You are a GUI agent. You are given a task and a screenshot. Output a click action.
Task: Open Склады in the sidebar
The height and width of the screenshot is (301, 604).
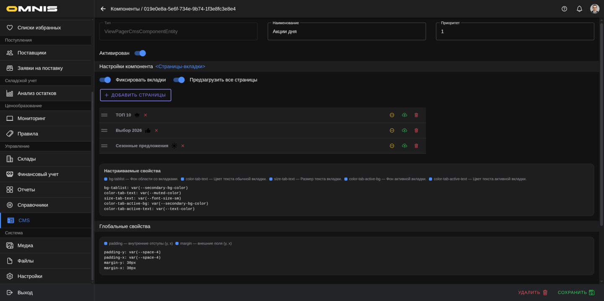click(45, 159)
